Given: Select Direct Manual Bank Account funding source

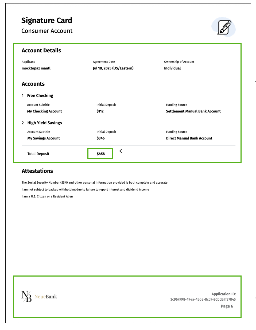Looking at the screenshot, I should point(189,138).
